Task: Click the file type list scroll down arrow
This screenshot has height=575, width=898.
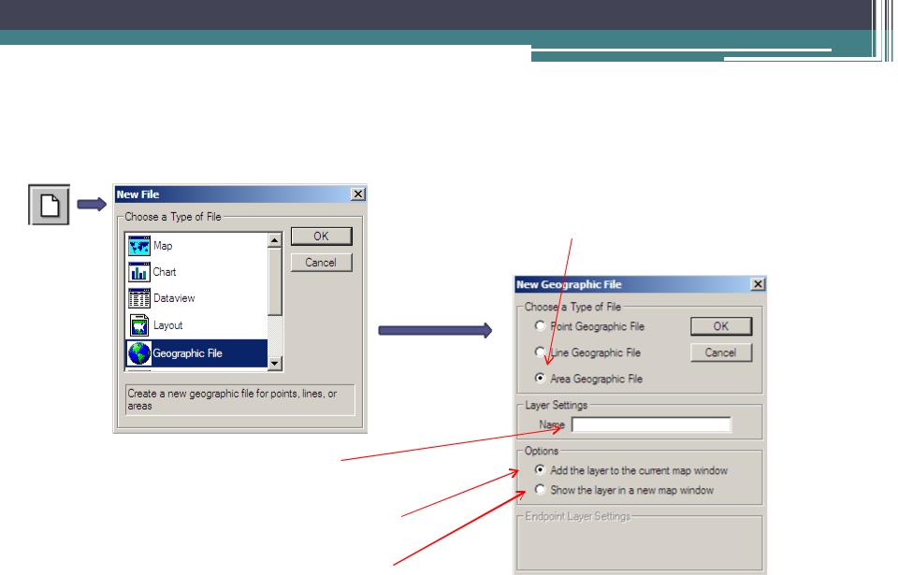Action: (x=275, y=363)
